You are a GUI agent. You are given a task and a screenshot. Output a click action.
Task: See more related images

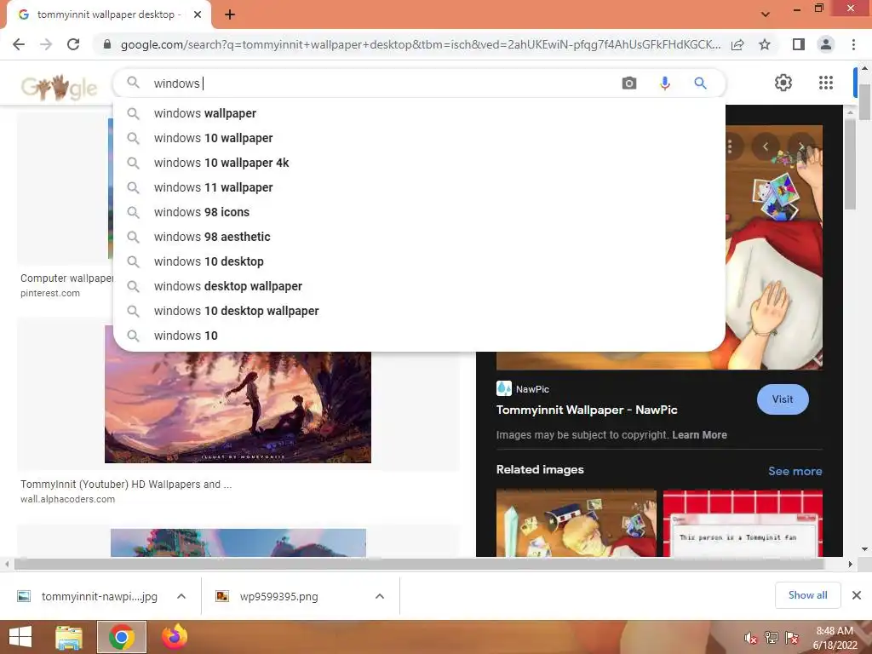click(x=795, y=471)
